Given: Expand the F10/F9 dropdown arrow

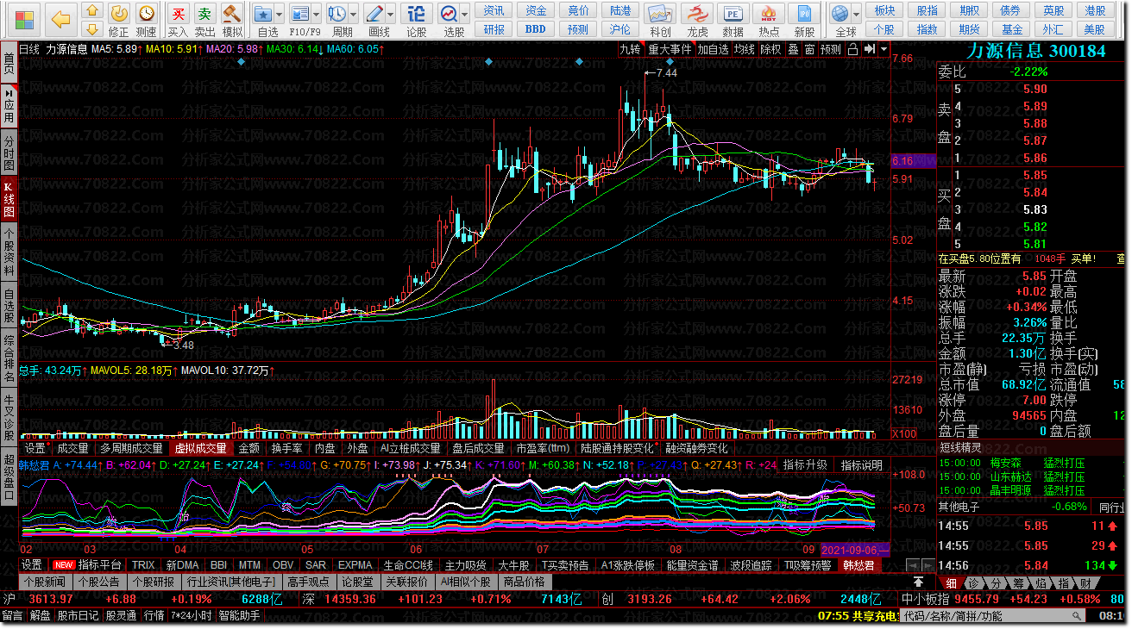Looking at the screenshot, I should point(317,15).
